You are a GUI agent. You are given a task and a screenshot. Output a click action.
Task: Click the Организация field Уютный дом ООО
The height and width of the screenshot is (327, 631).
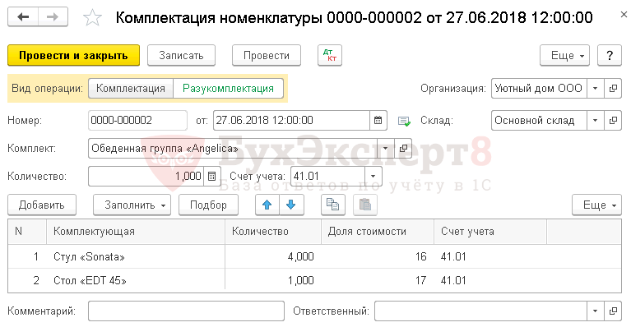click(539, 88)
